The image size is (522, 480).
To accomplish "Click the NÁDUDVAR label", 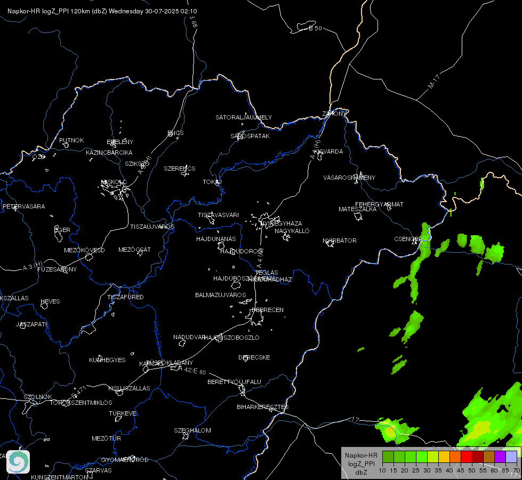I will pos(189,337).
